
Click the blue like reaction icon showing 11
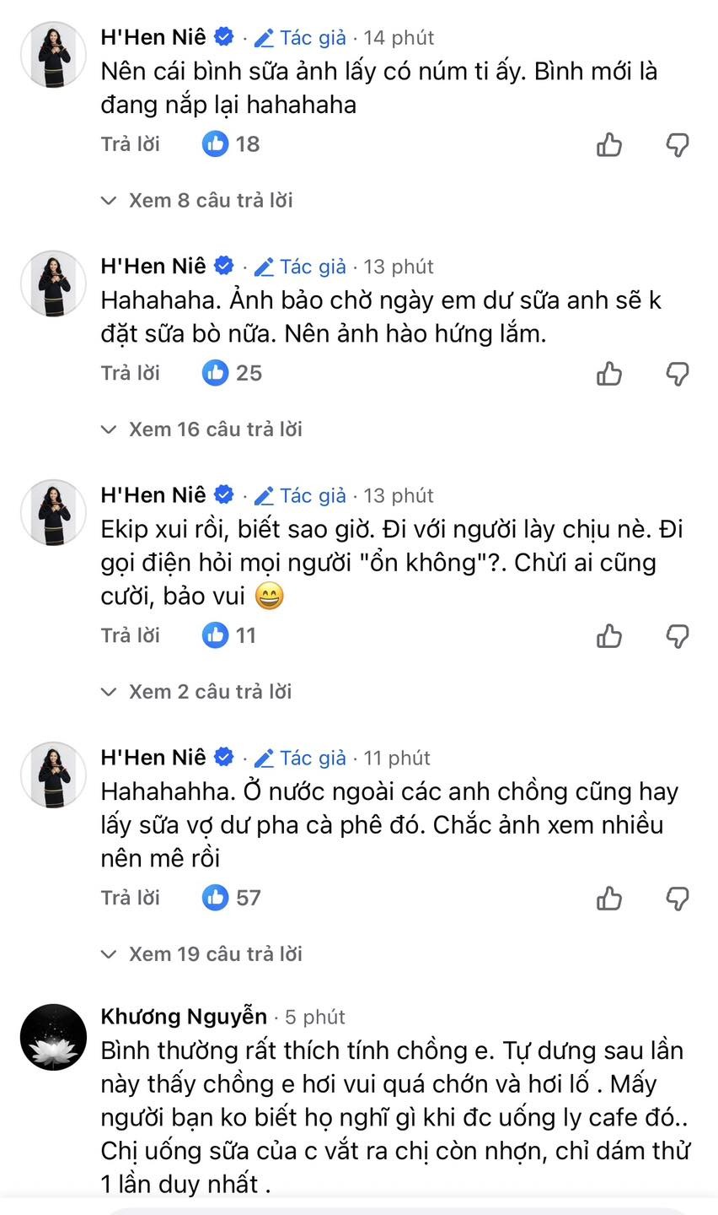click(216, 635)
